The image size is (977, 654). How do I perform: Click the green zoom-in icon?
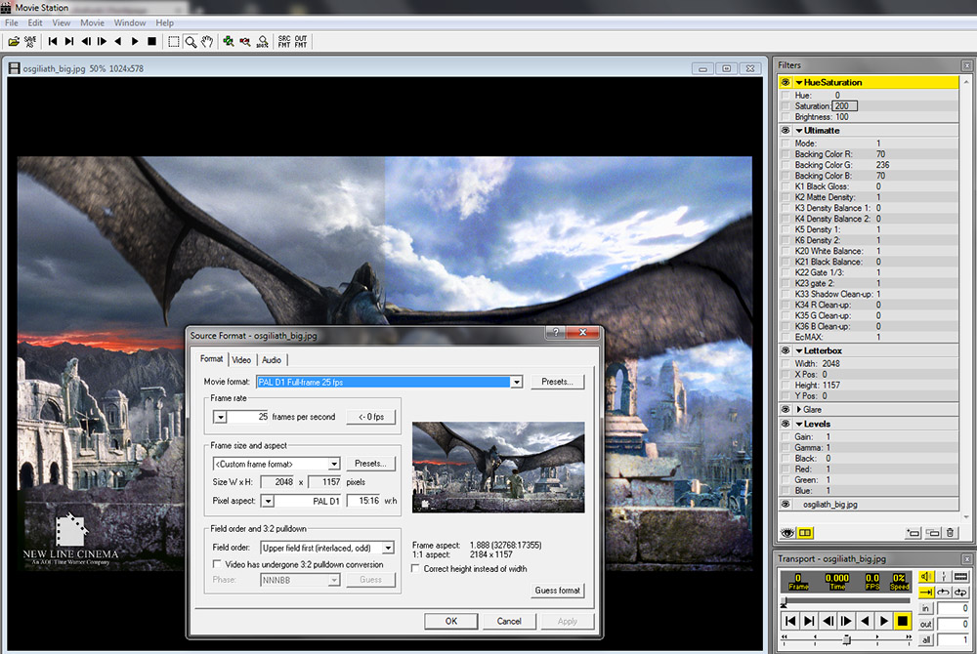tap(229, 42)
